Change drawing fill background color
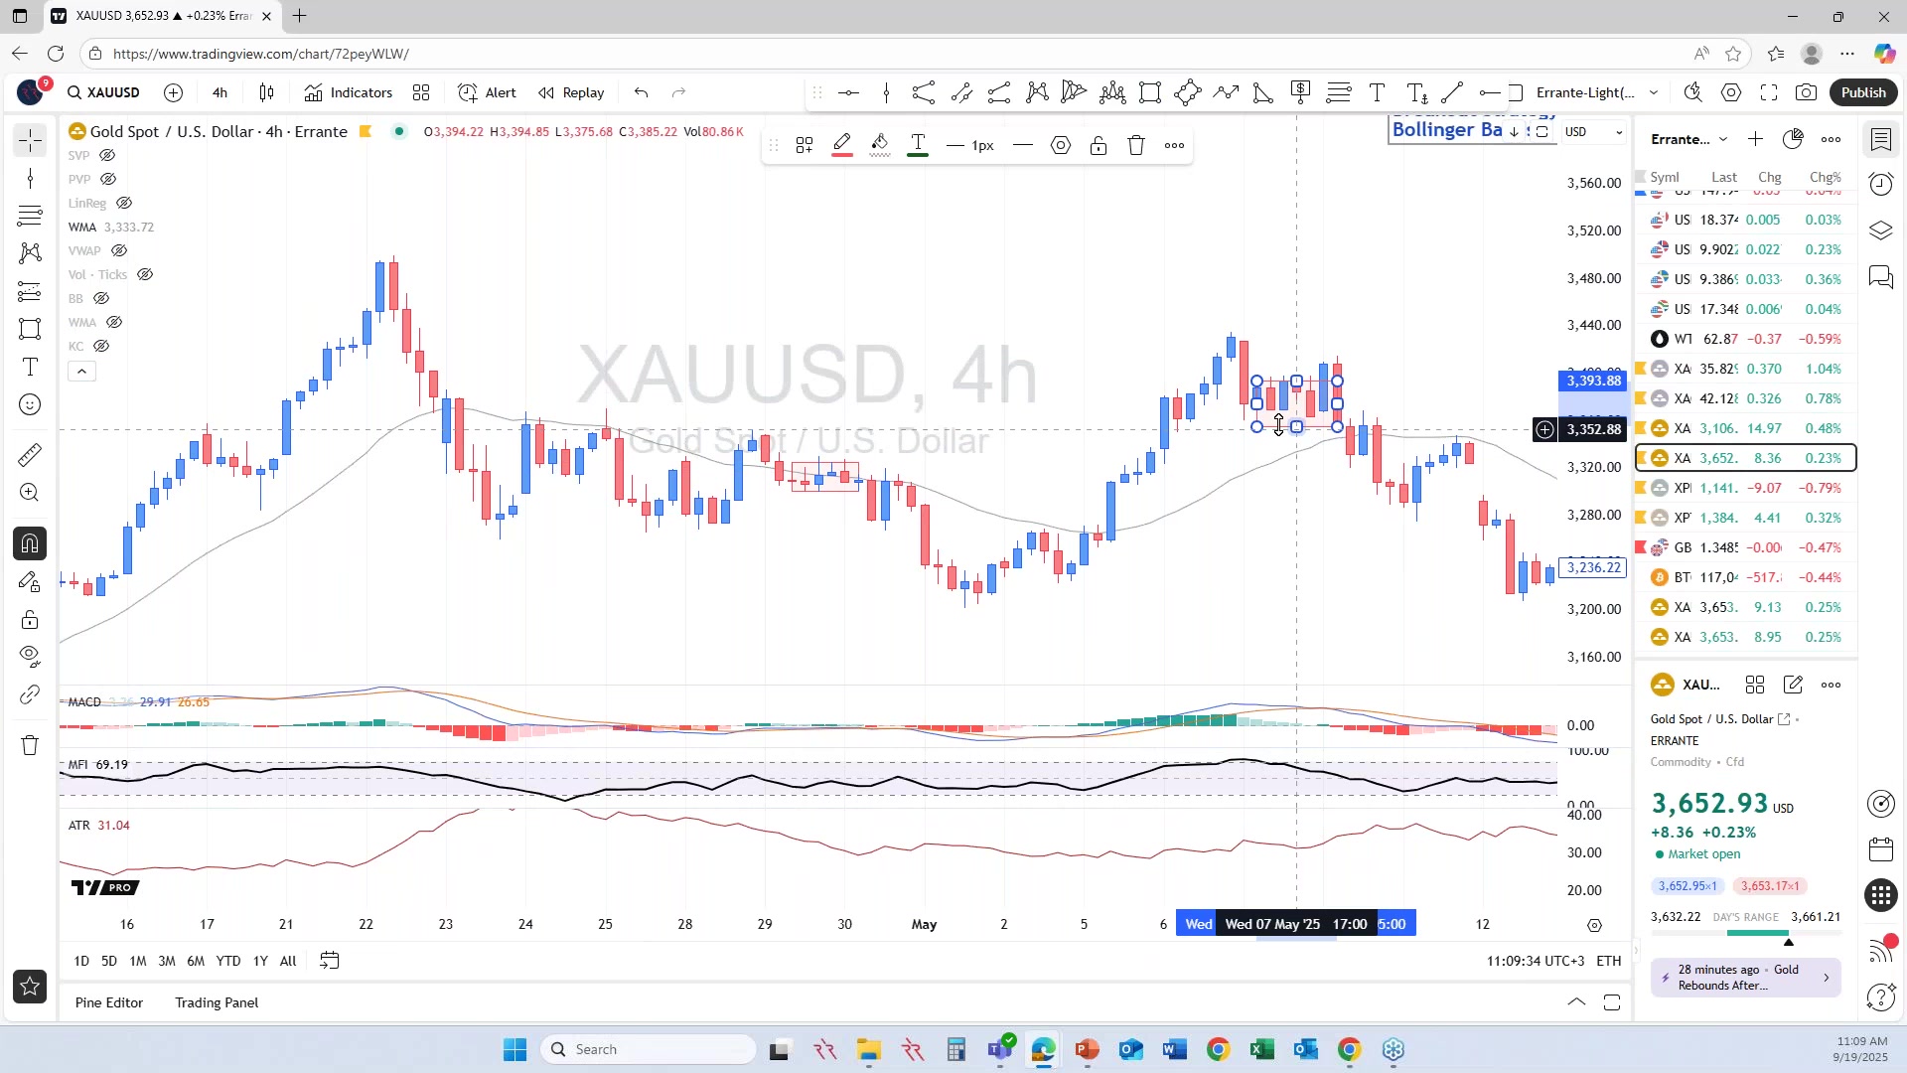This screenshot has width=1907, height=1073. 880,145
